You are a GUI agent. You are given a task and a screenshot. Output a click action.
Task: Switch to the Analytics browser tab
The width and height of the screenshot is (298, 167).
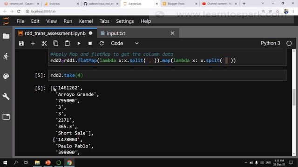(61, 4)
